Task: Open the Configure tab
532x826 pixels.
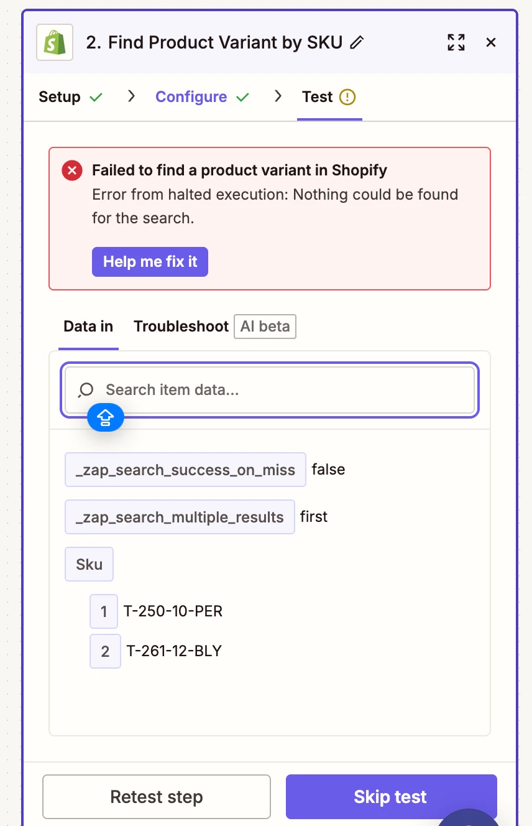Action: 191,97
